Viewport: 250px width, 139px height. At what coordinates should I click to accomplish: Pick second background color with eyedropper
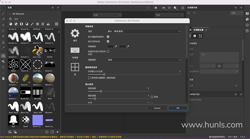[128, 47]
